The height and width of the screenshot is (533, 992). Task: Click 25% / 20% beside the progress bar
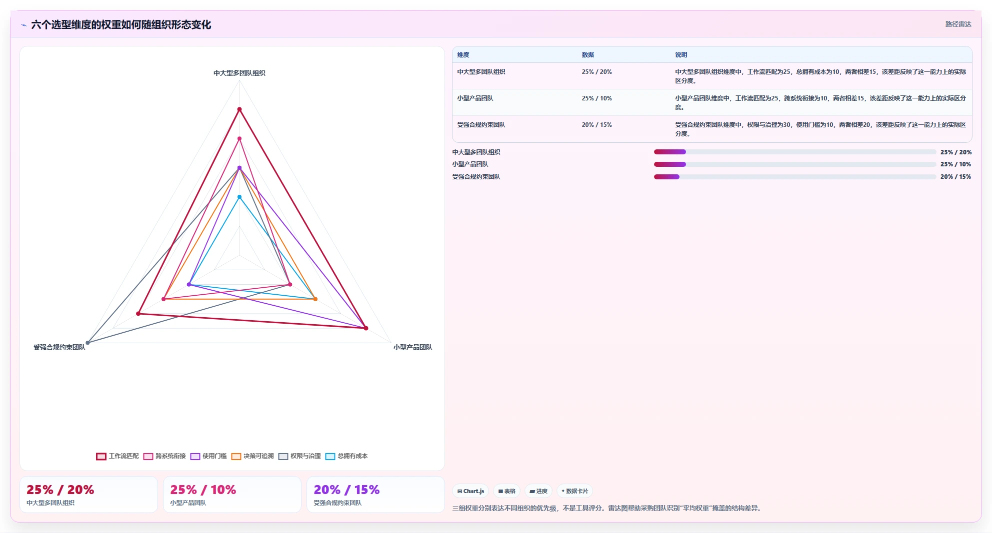955,152
